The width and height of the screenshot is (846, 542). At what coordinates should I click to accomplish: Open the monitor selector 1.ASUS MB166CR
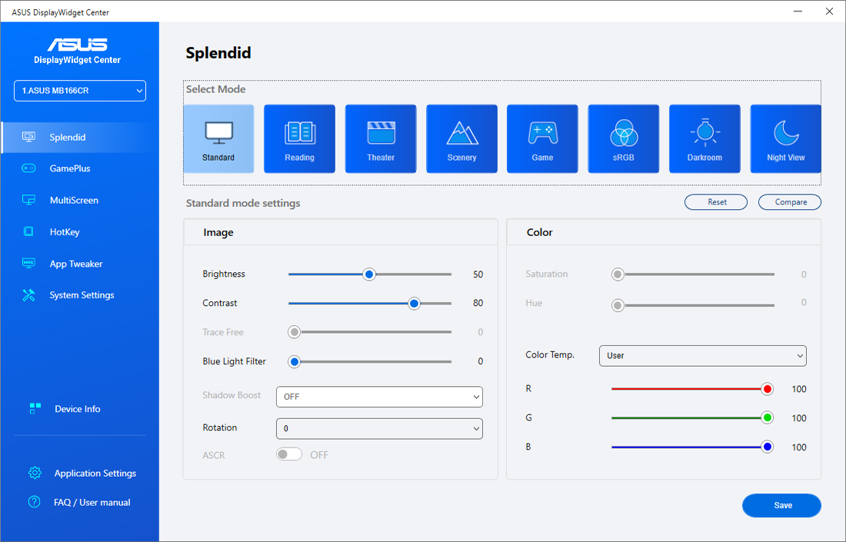click(80, 91)
